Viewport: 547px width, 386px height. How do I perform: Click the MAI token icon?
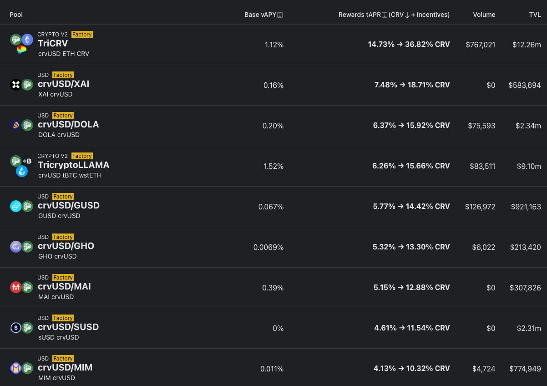point(16,287)
